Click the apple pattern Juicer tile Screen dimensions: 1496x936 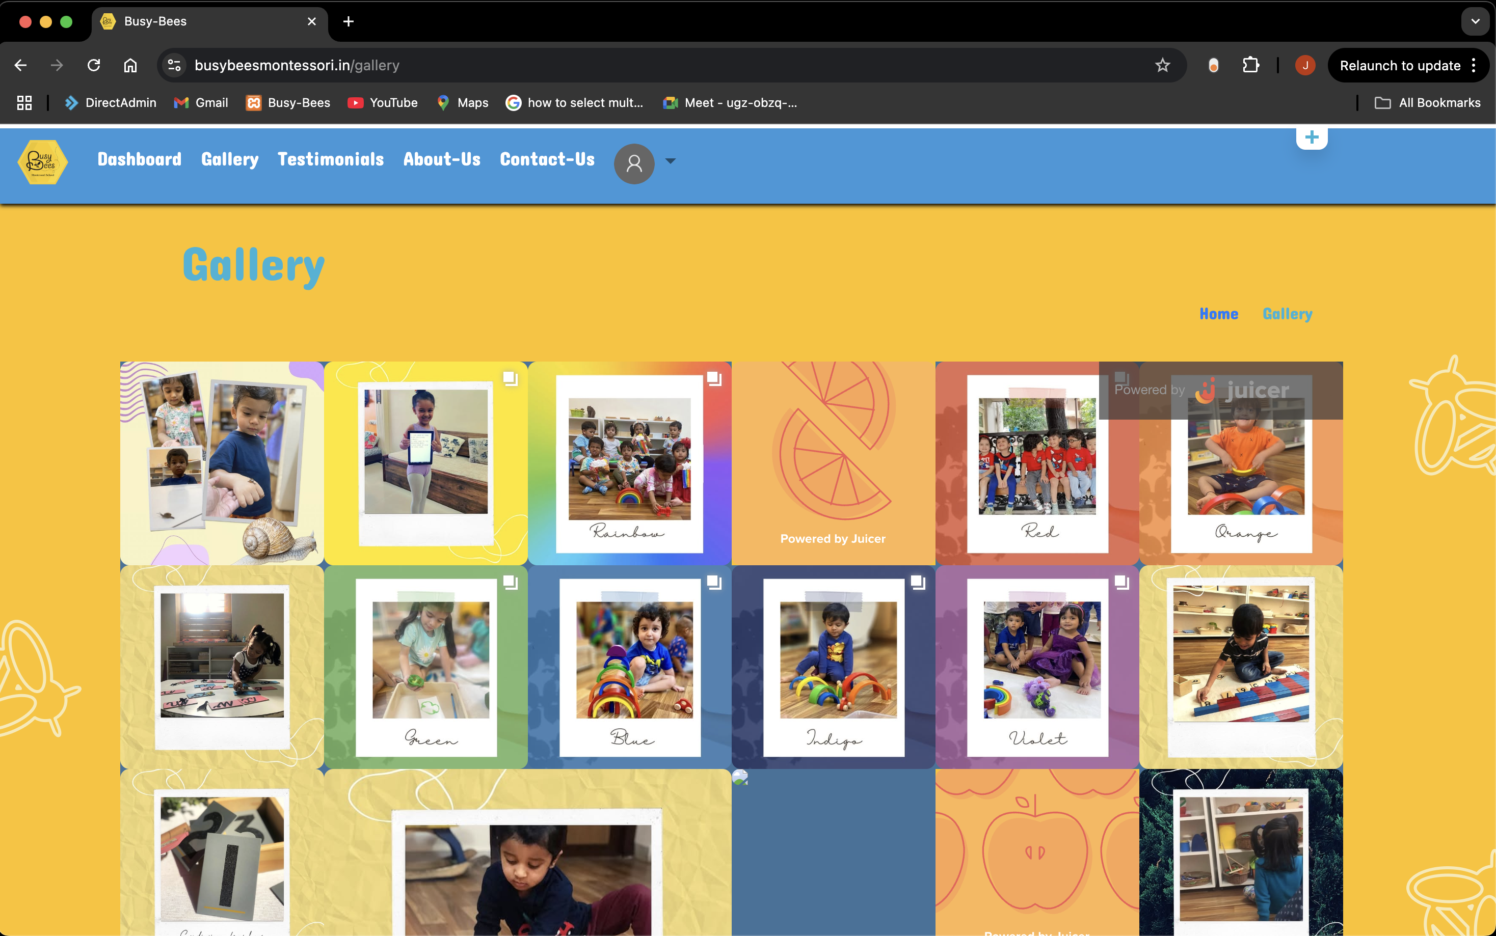pos(1037,852)
